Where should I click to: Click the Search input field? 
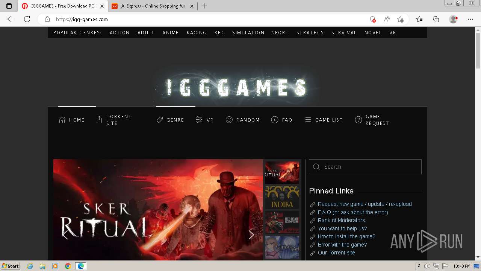pos(365,167)
